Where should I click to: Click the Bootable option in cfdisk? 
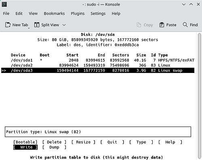pyautogui.click(x=25, y=142)
